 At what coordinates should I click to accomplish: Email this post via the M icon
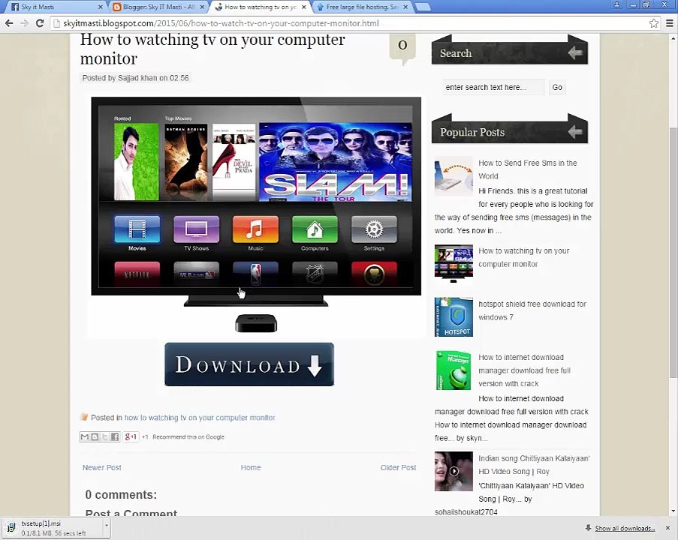pyautogui.click(x=85, y=436)
